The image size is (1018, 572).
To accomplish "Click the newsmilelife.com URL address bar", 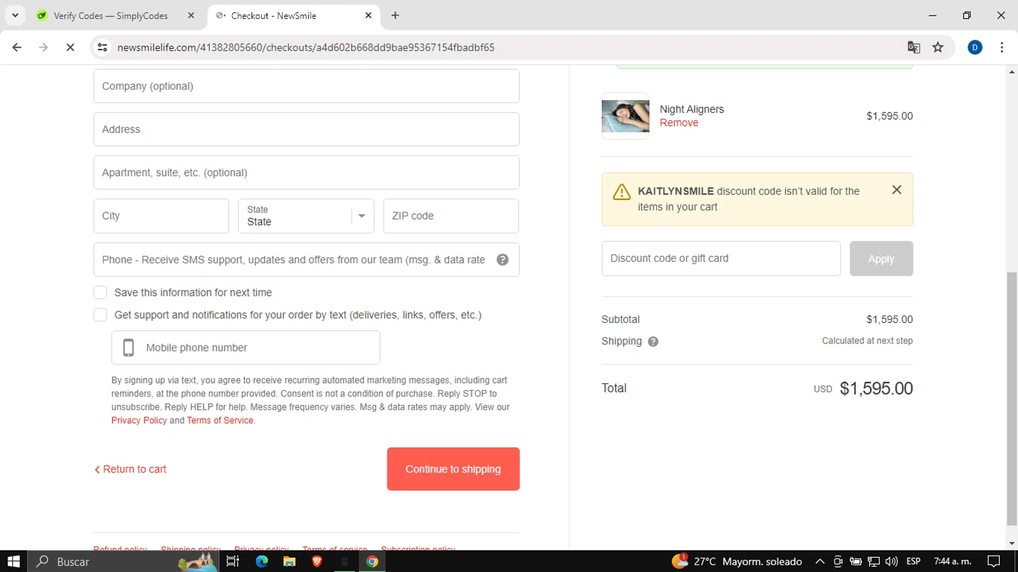I will [x=305, y=47].
